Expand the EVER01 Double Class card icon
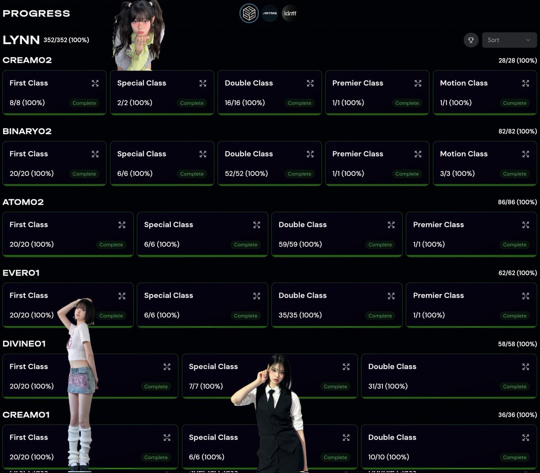The height and width of the screenshot is (473, 540). pyautogui.click(x=391, y=296)
